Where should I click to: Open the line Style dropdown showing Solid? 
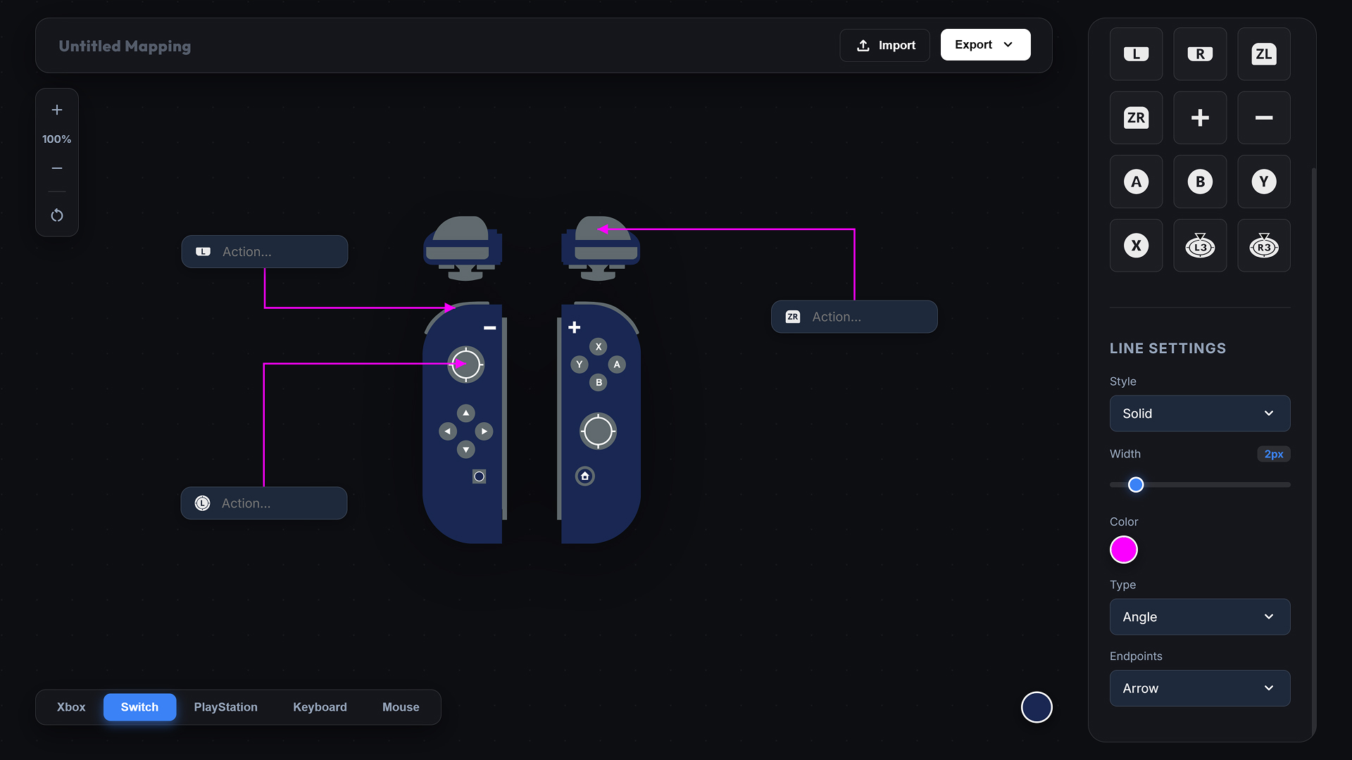point(1199,413)
